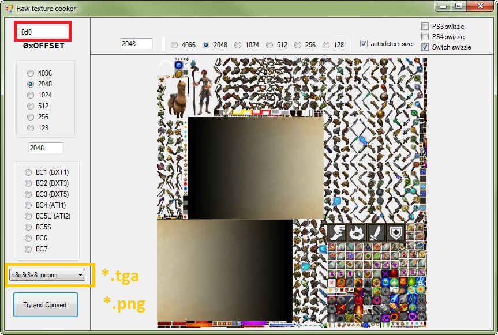Click the top panel 2048 size field

click(136, 43)
